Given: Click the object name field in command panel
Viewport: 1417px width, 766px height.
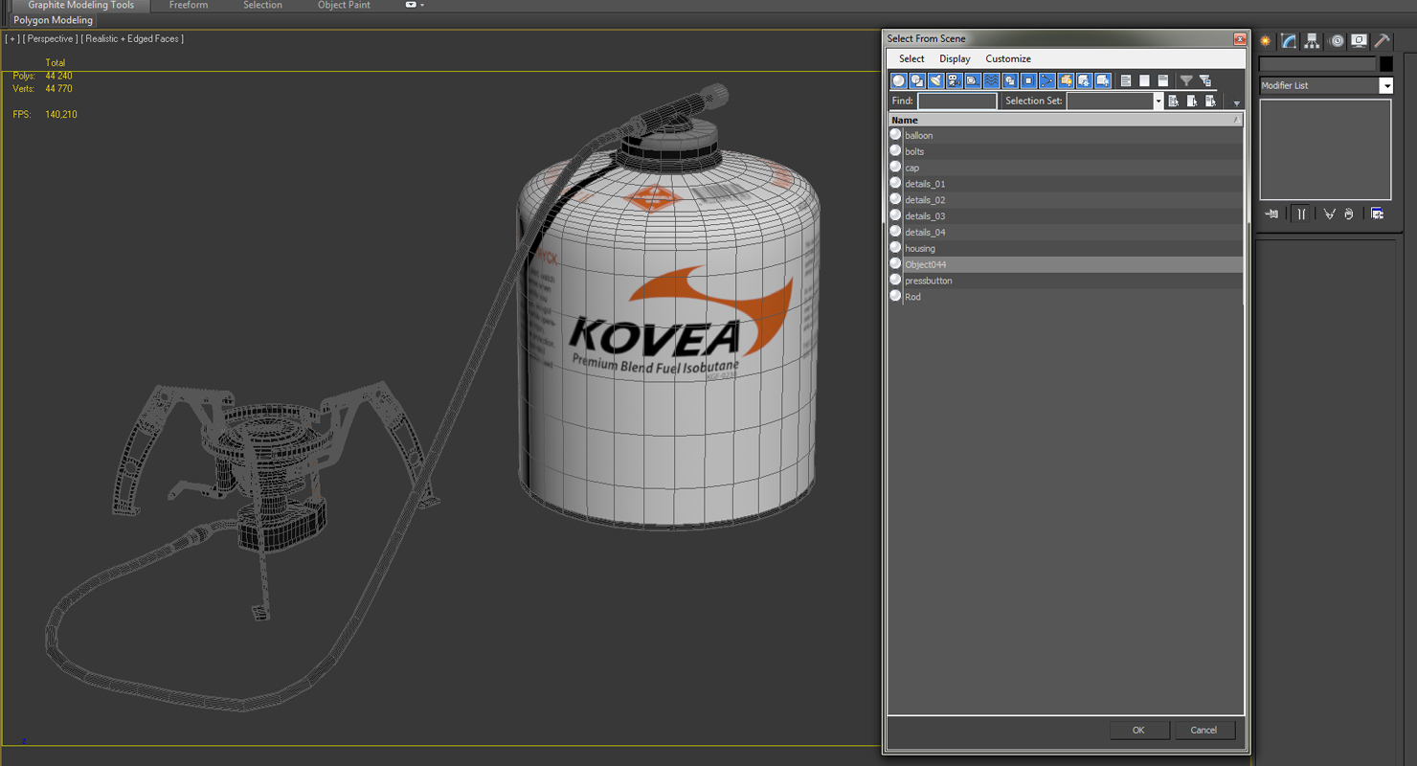Looking at the screenshot, I should [x=1316, y=64].
